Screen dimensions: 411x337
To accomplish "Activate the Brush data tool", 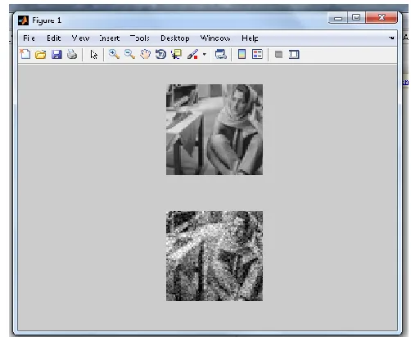I will 192,54.
